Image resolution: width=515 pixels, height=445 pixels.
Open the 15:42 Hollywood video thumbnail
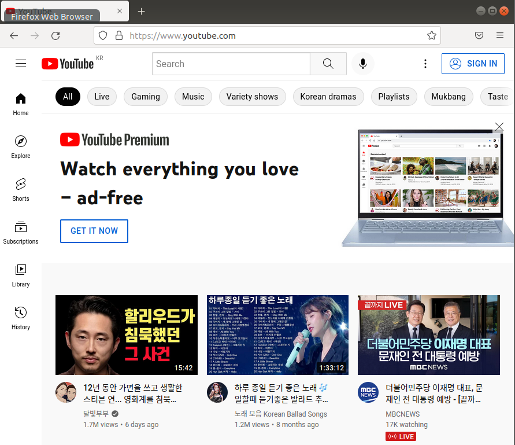click(127, 335)
